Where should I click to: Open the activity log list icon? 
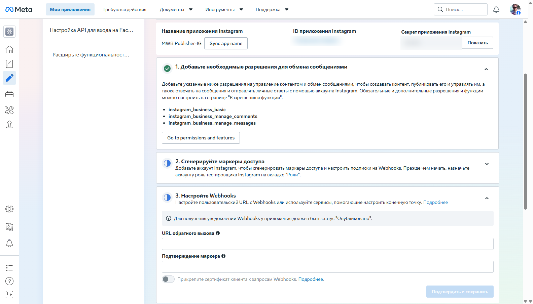9,268
